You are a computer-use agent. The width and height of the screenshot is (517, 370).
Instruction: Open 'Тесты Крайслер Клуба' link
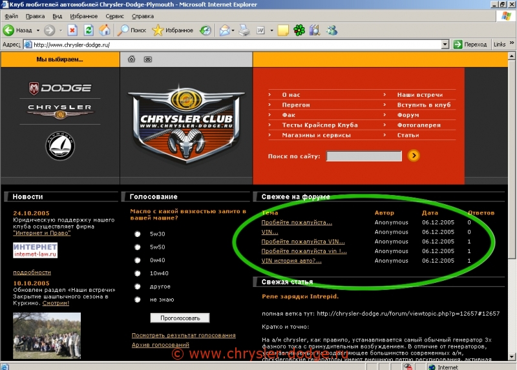tap(320, 125)
